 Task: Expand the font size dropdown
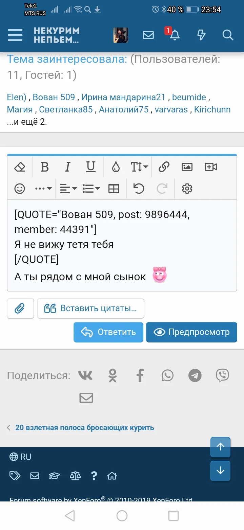coord(139,167)
